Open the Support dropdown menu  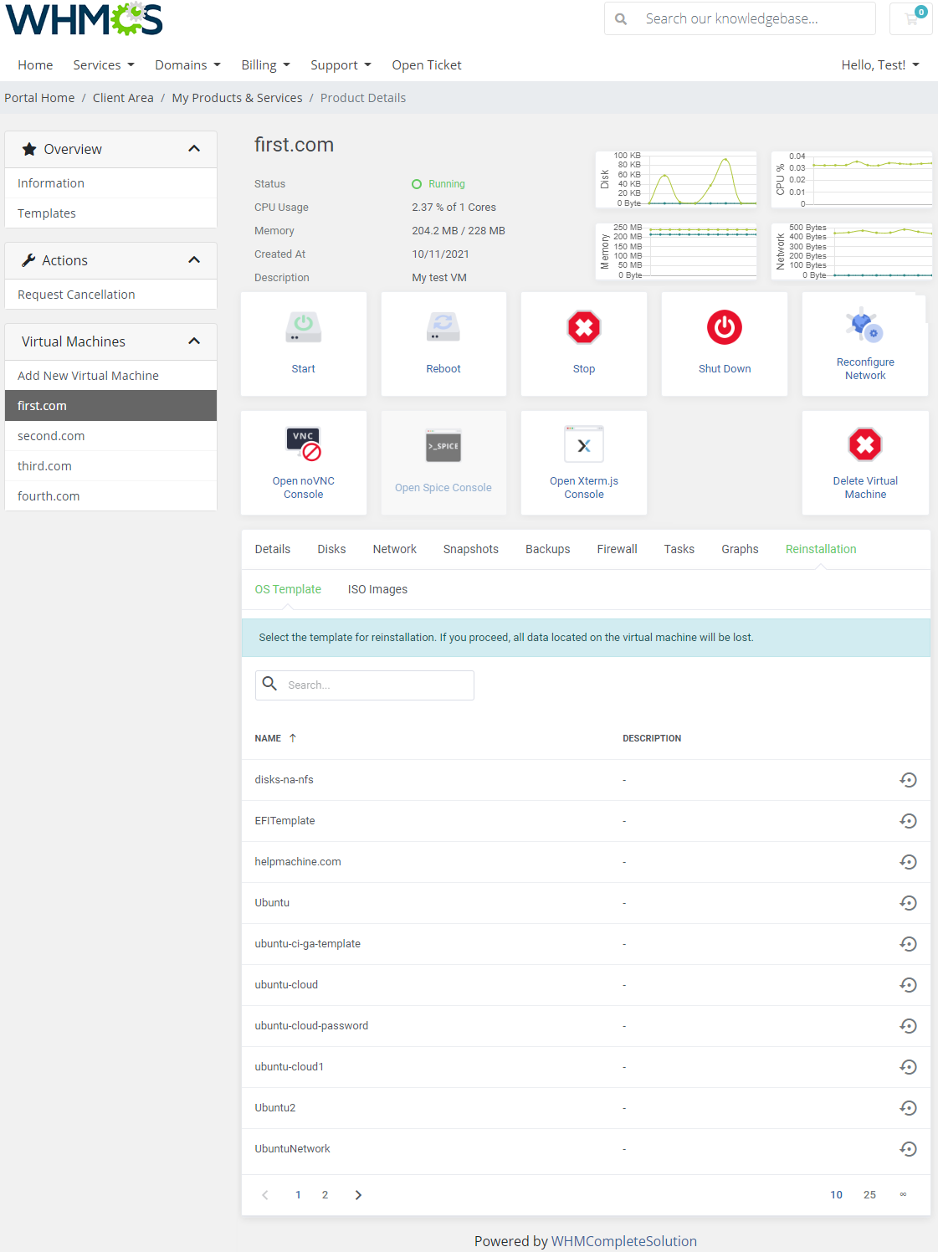(x=341, y=65)
